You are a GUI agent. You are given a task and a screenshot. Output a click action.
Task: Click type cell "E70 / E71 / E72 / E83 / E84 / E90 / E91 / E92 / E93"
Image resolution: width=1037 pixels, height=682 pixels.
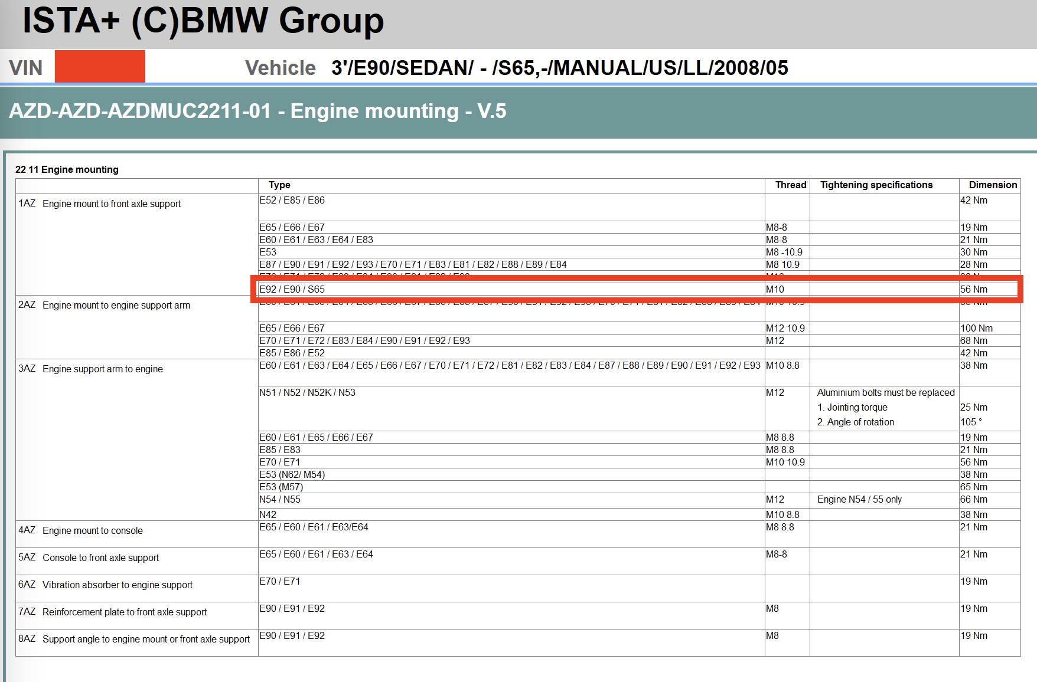click(x=364, y=340)
